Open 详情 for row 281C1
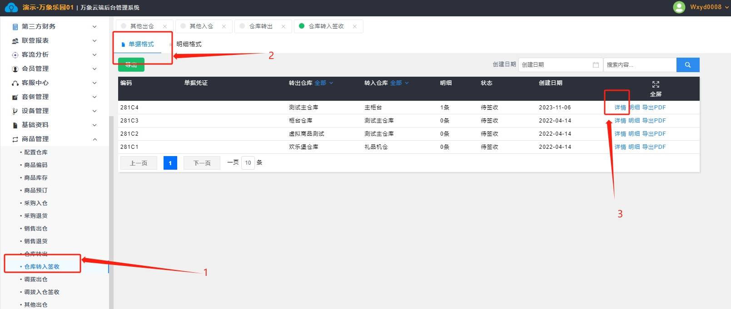 tap(620, 147)
